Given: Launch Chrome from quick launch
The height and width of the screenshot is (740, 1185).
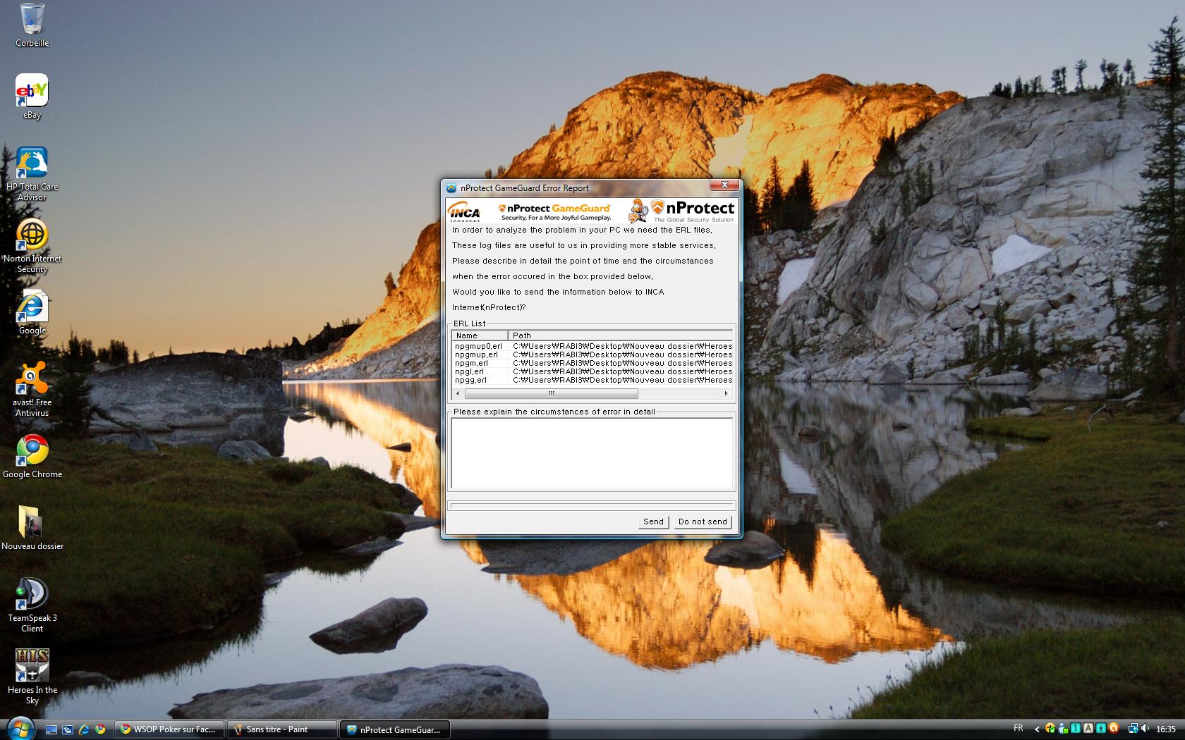Looking at the screenshot, I should click(x=100, y=729).
